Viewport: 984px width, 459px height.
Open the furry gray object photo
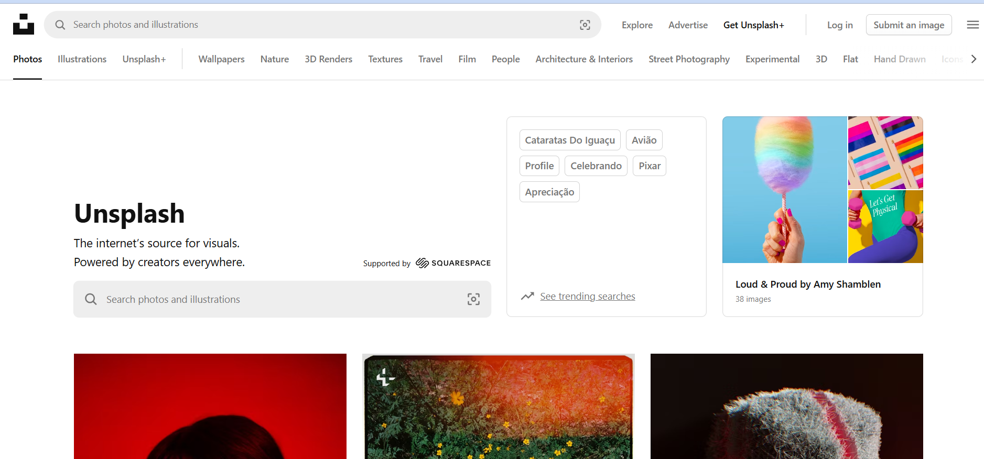[x=787, y=406]
